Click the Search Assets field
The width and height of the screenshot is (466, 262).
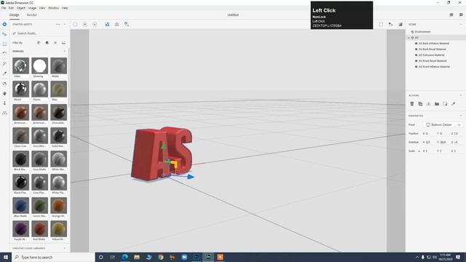pos(39,33)
